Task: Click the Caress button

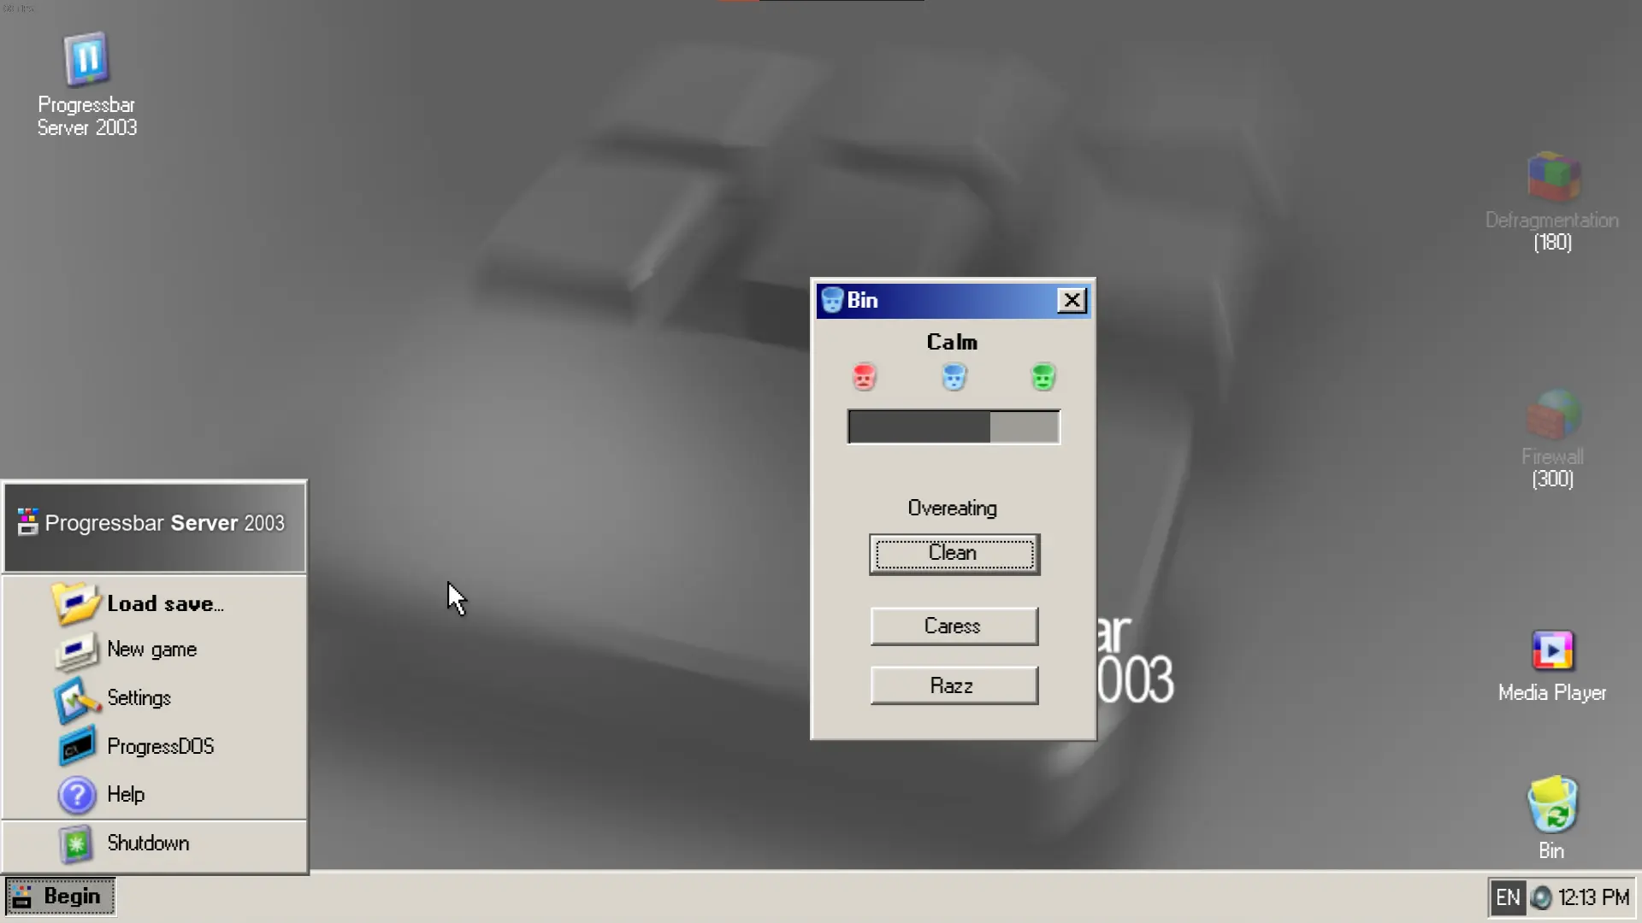Action: [954, 626]
